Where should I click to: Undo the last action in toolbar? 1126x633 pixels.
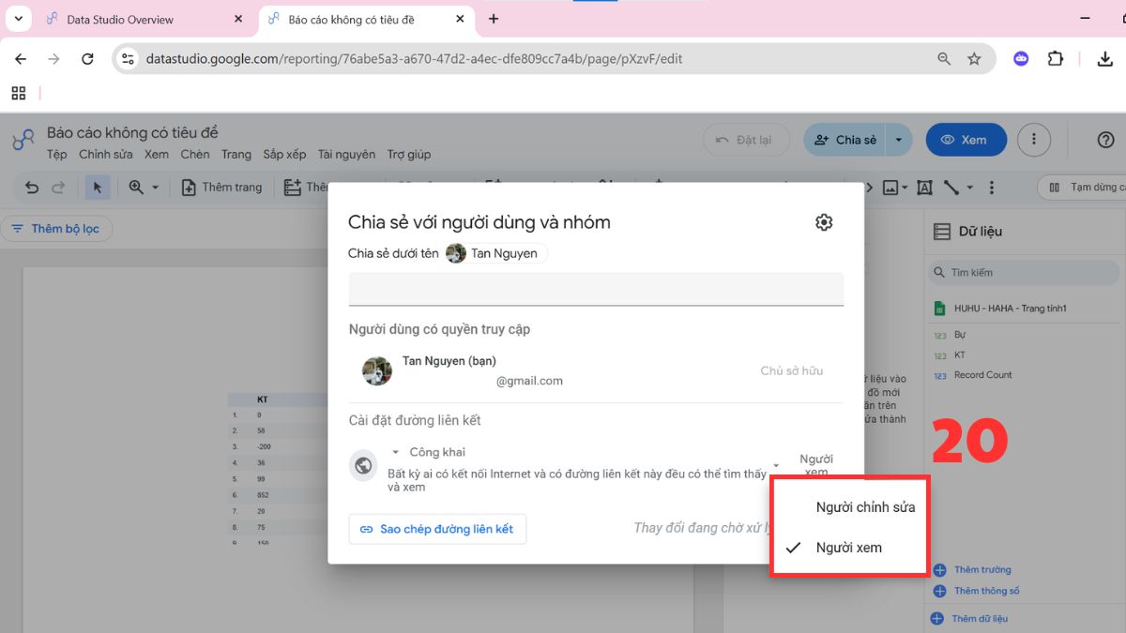coord(32,188)
